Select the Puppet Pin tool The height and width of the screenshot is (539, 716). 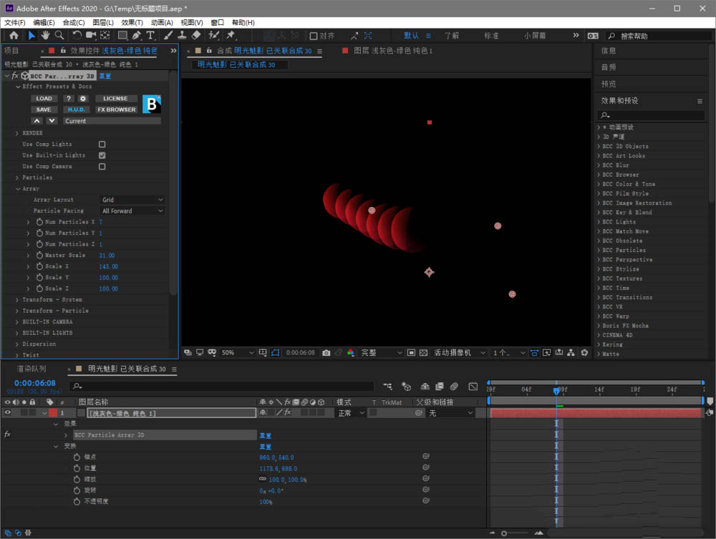pos(231,35)
